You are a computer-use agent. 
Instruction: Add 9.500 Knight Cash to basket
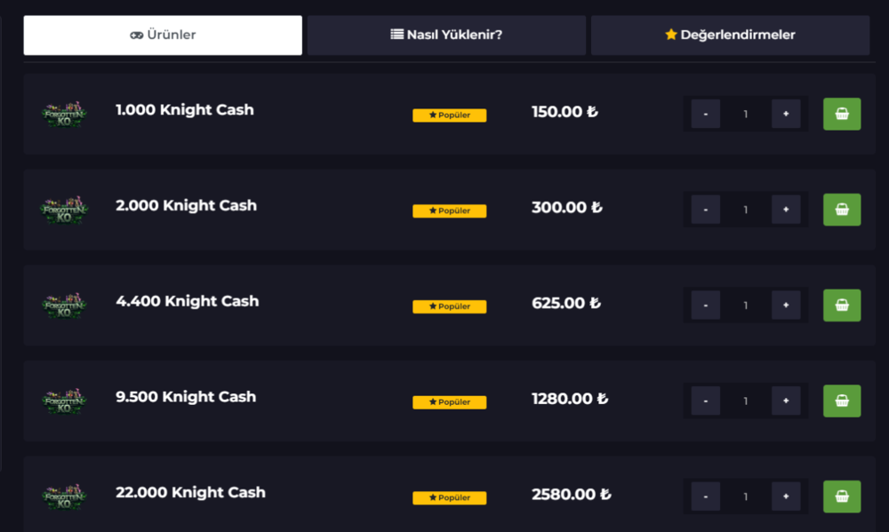point(842,401)
